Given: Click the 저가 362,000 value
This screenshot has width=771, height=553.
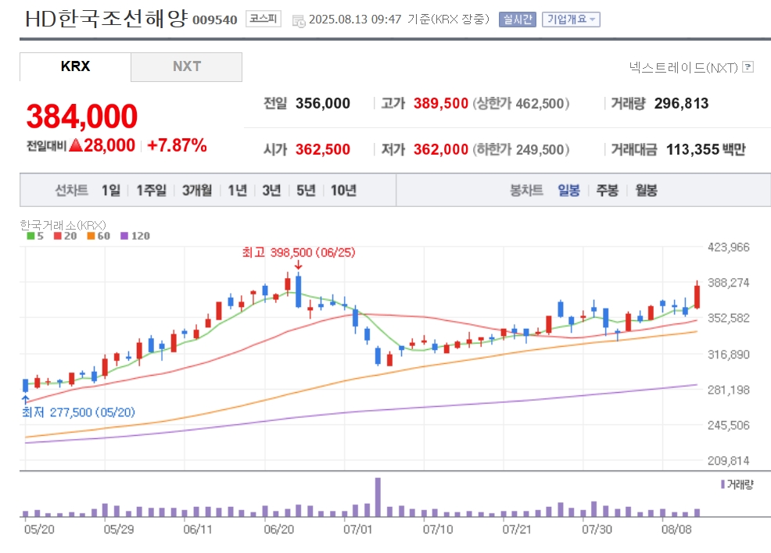Looking at the screenshot, I should [440, 149].
